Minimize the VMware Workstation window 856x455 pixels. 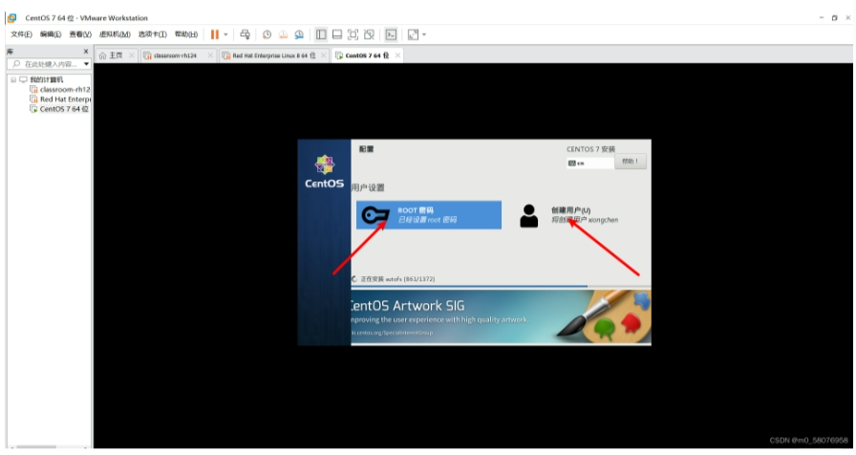[x=821, y=17]
